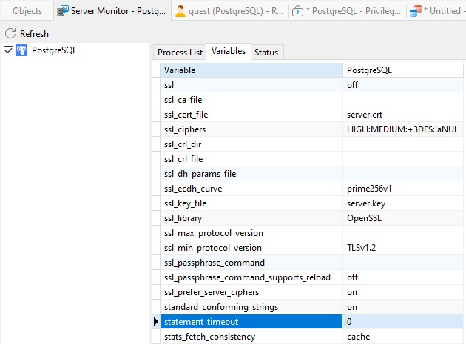Screen dimensions: 466x344
Task: Open the Server Monitor - Postg... tab
Action: click(112, 11)
